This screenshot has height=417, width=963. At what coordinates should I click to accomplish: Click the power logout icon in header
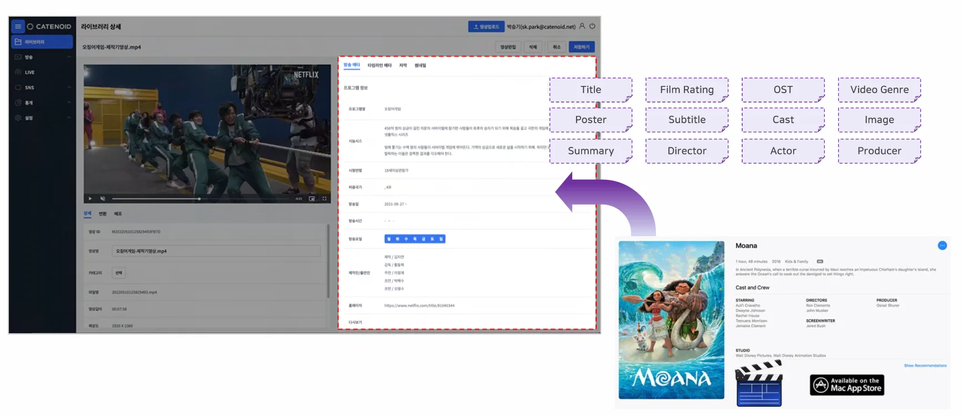(592, 26)
